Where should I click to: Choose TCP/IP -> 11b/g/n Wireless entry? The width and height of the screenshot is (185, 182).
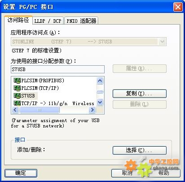(54, 103)
